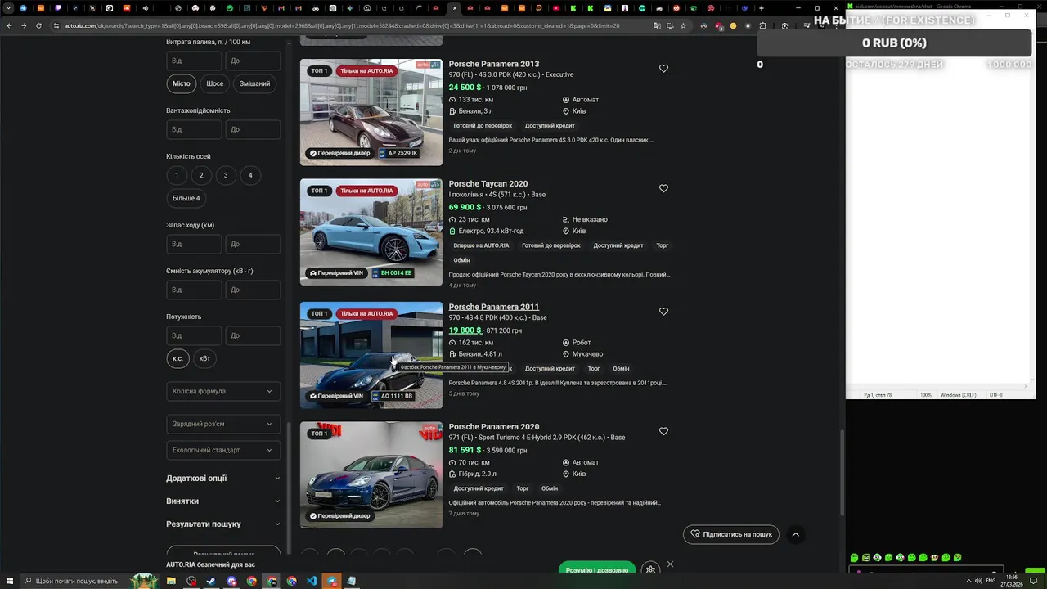Favorite the Porsche Panamera 2020 listing heart

[x=663, y=431]
